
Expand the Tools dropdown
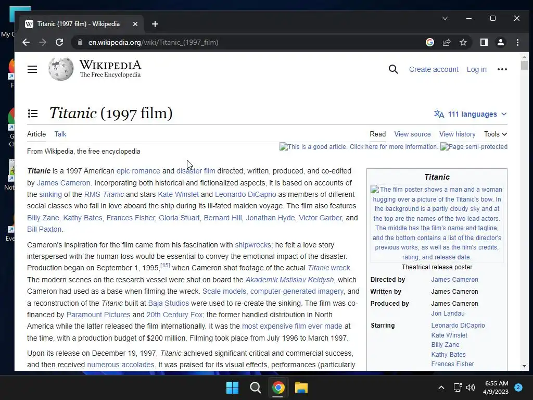[496, 134]
